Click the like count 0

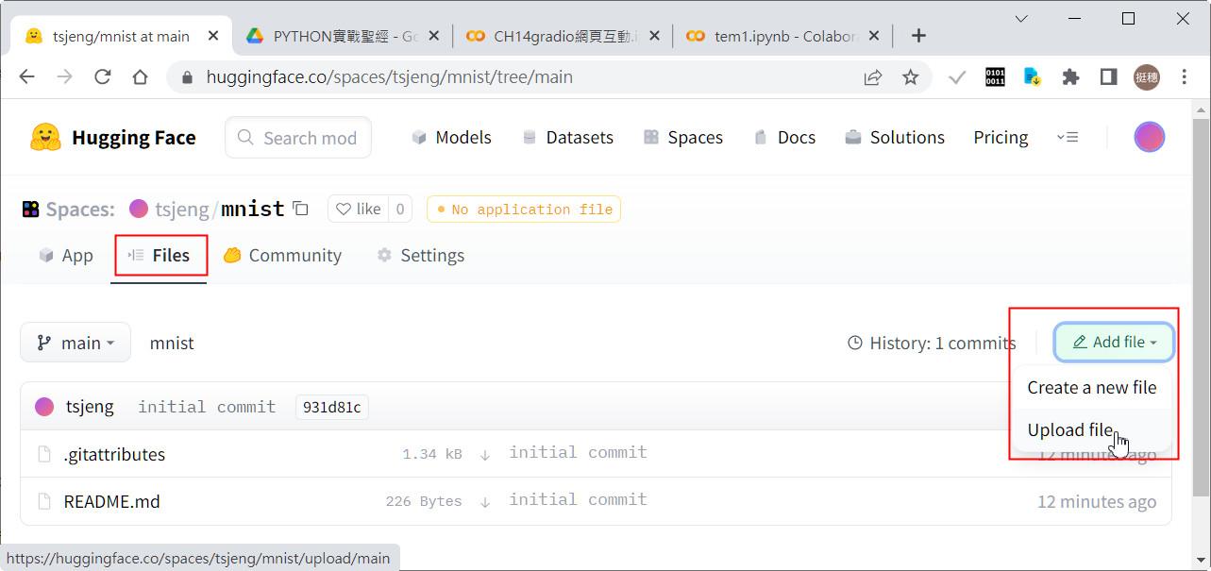point(400,209)
